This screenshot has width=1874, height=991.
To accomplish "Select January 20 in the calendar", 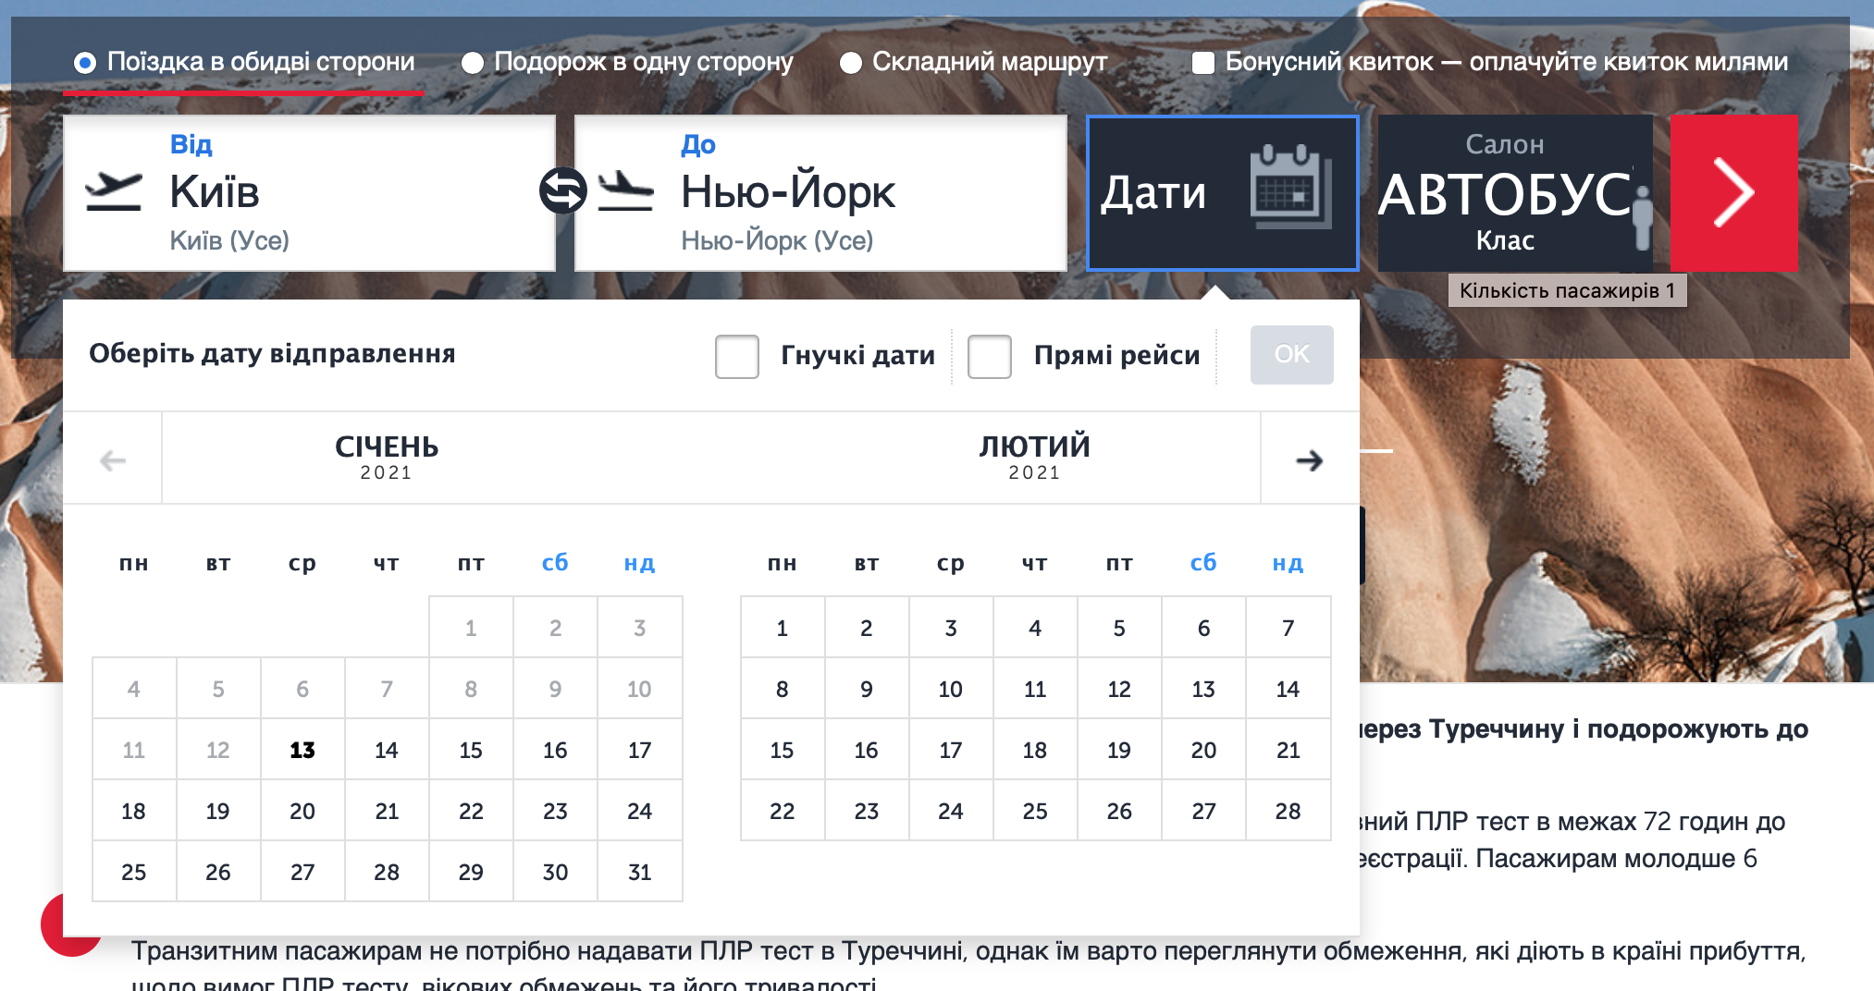I will click(302, 812).
